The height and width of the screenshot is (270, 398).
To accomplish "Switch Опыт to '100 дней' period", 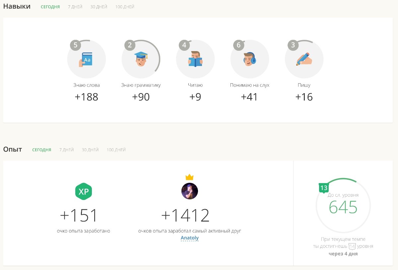I will pyautogui.click(x=116, y=150).
